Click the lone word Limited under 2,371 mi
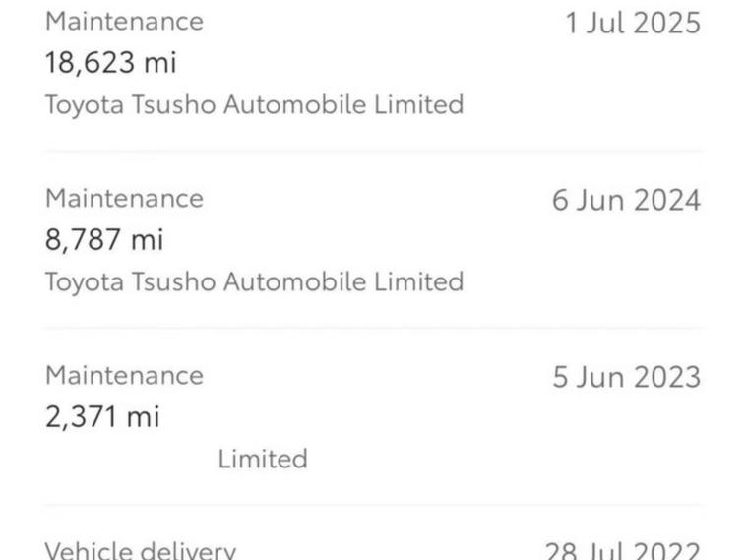The height and width of the screenshot is (560, 747). pyautogui.click(x=263, y=459)
